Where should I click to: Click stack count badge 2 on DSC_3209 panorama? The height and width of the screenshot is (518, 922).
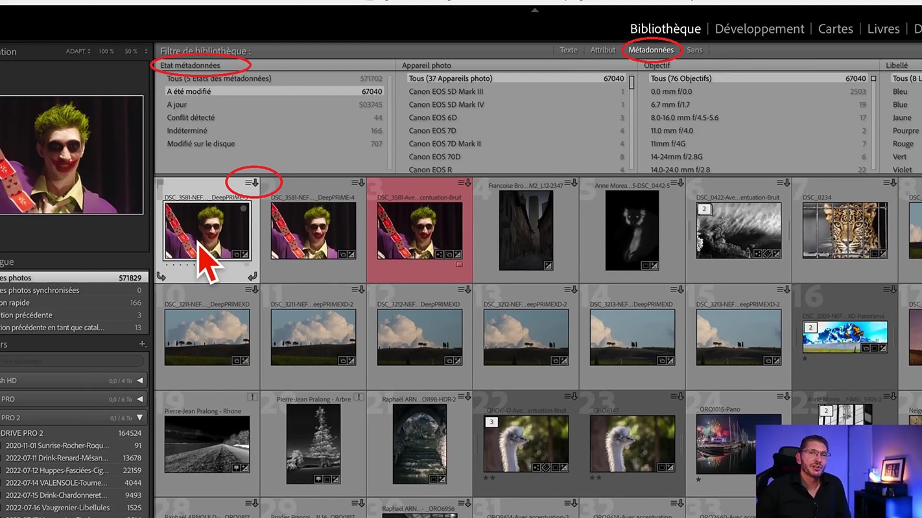(x=810, y=328)
